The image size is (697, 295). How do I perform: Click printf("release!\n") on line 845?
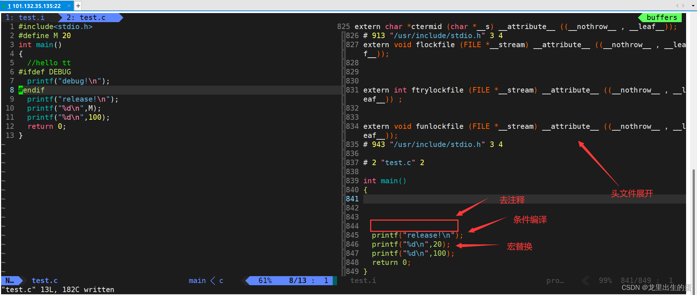click(x=417, y=235)
